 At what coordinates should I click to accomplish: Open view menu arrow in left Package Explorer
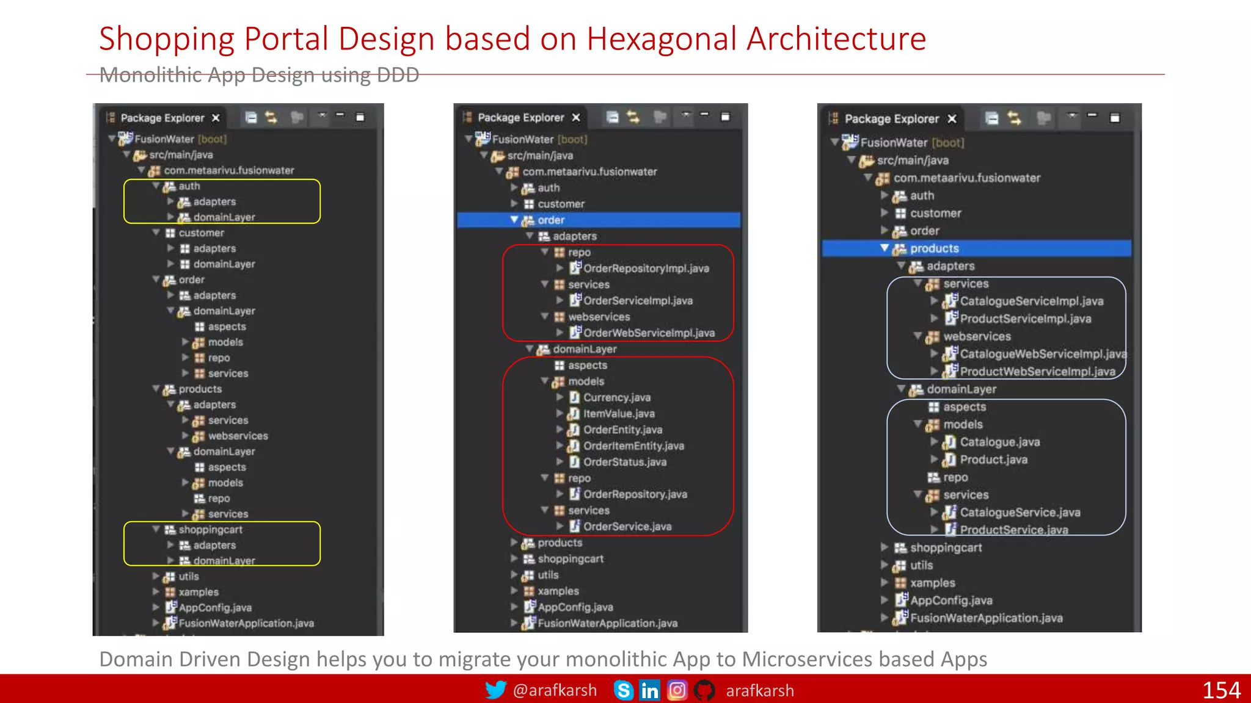[x=323, y=115]
